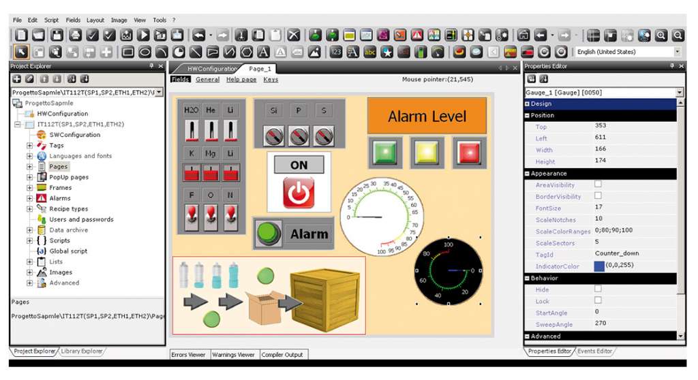Click the blue IndicatorColor swatch
Image resolution: width=698 pixels, height=380 pixels.
tap(598, 266)
